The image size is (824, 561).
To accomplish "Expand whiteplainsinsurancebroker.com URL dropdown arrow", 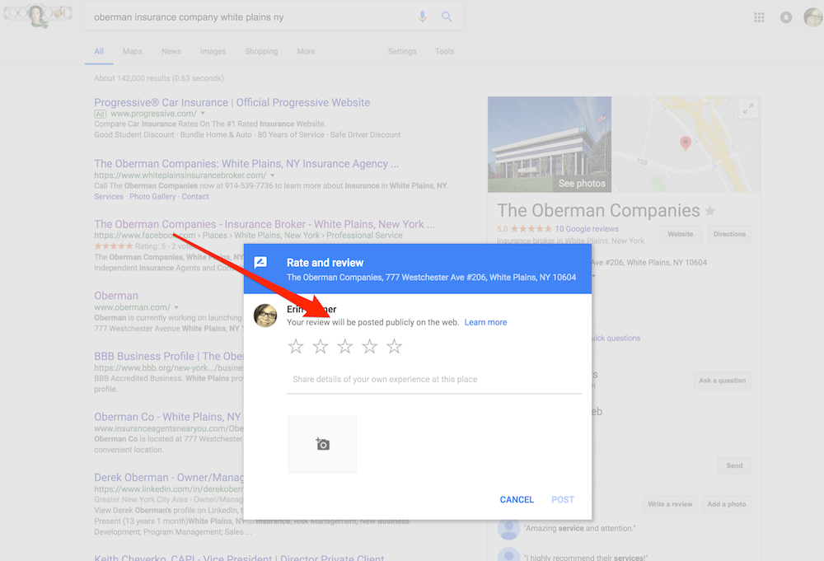I will click(272, 175).
